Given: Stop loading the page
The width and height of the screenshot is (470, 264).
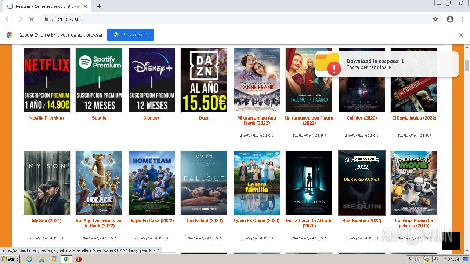Looking at the screenshot, I should pos(31,19).
